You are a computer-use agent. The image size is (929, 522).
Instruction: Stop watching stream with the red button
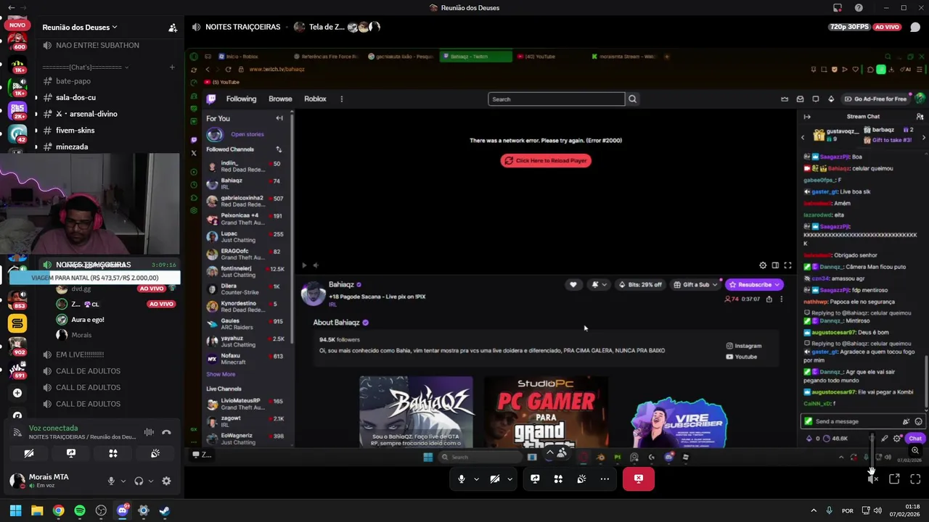click(639, 478)
